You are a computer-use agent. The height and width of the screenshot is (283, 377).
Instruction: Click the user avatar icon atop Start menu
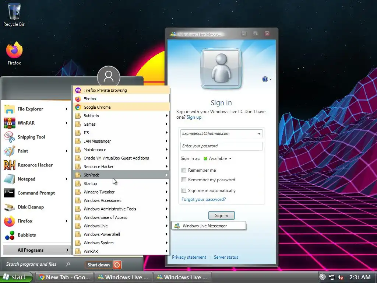[109, 77]
